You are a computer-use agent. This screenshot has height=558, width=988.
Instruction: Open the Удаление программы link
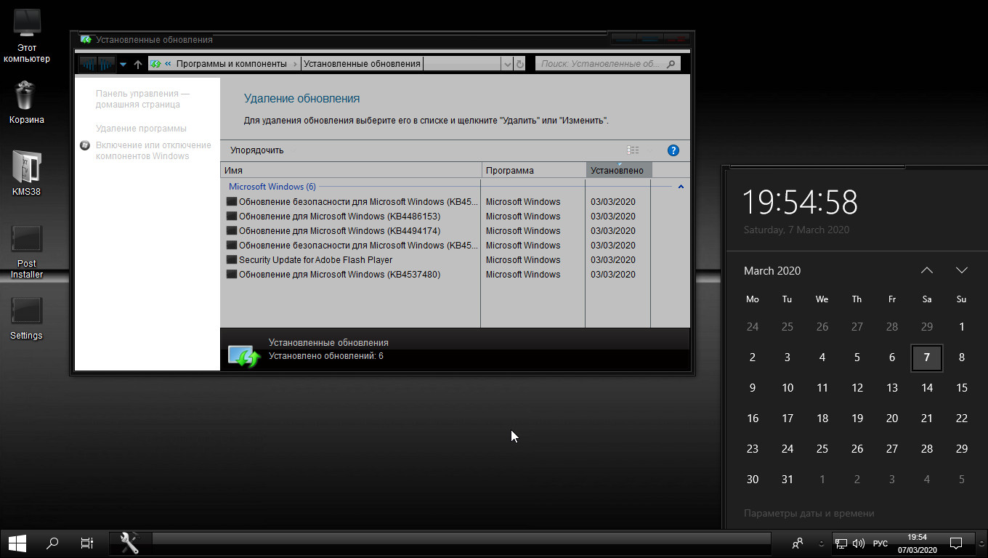[x=141, y=129]
